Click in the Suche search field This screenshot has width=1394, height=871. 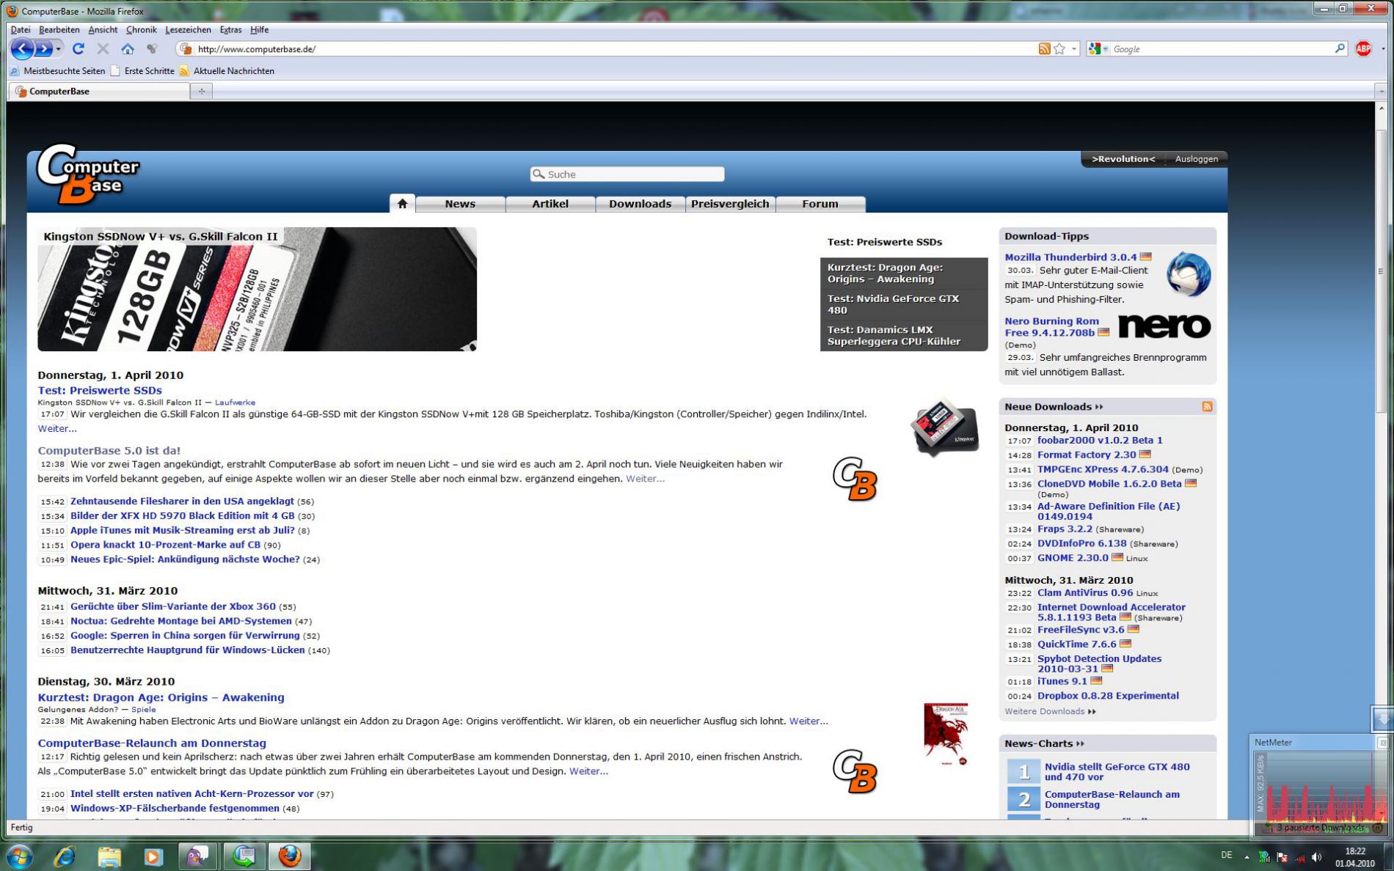click(x=627, y=174)
